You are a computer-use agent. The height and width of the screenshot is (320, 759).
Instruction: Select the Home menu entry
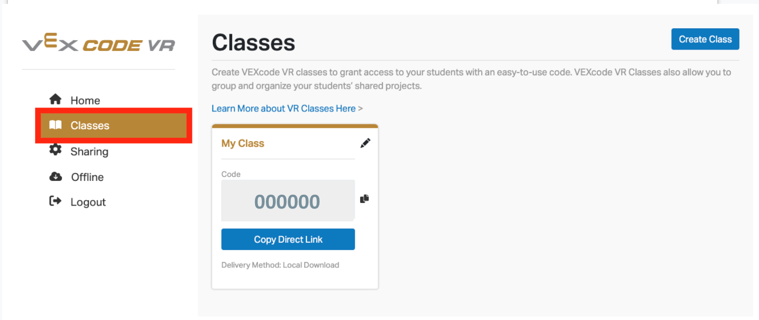pyautogui.click(x=85, y=100)
